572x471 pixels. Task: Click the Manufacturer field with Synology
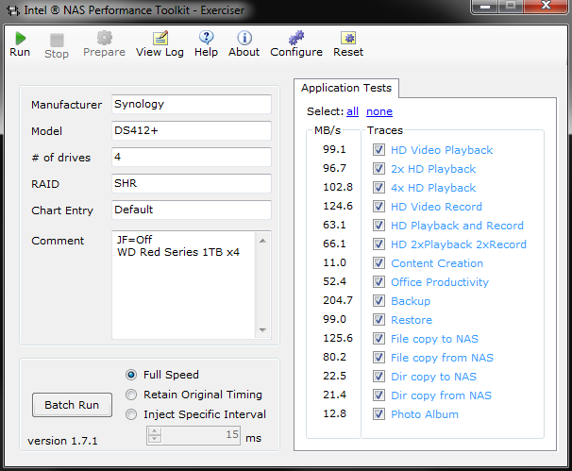point(192,105)
